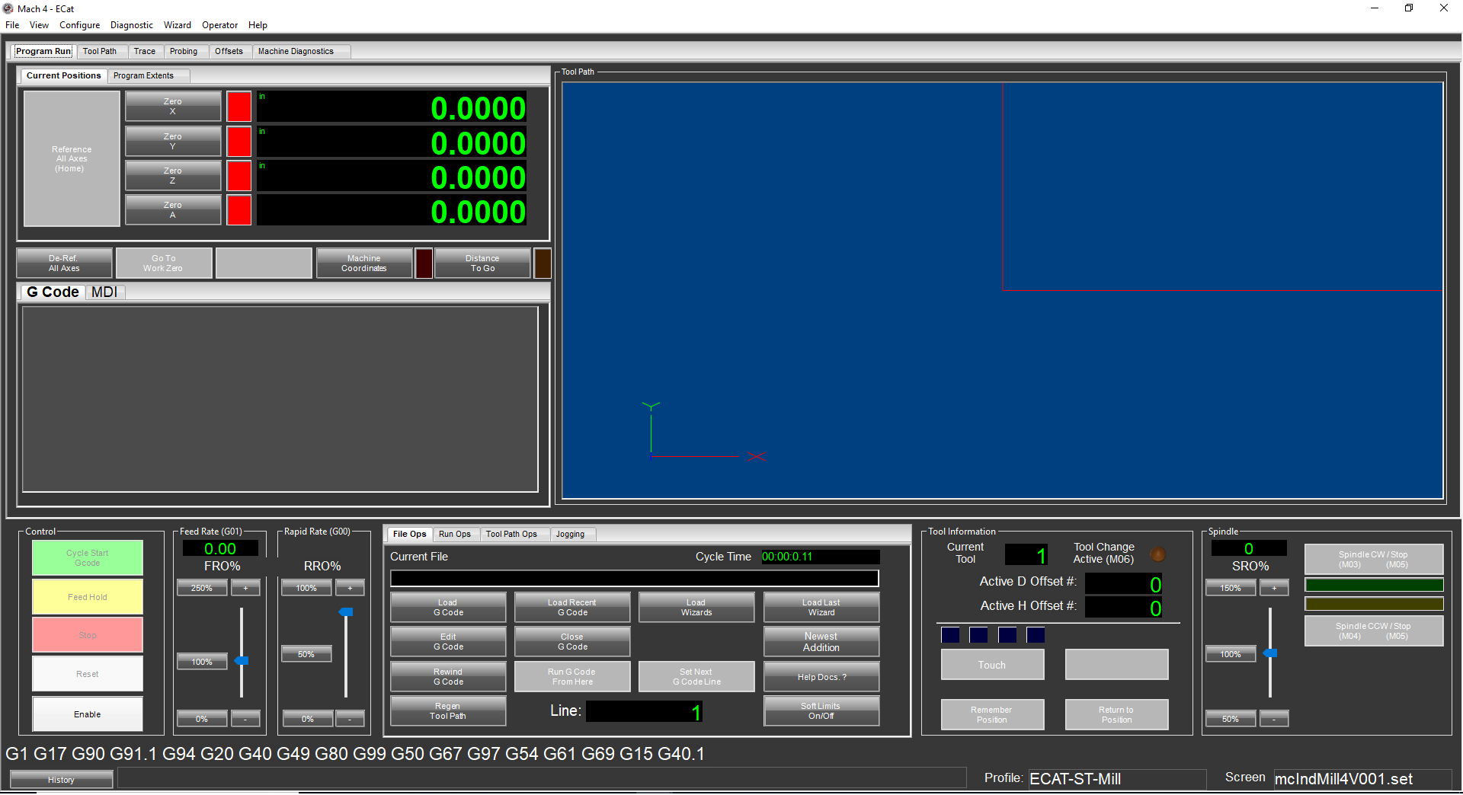Click the Feed Rate override slider handle

coord(242,661)
